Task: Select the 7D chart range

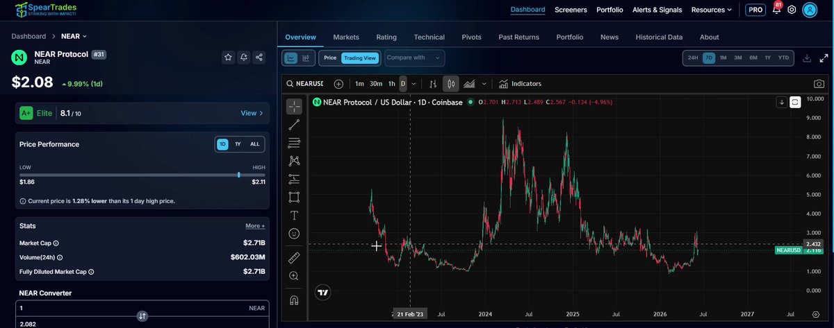Action: click(708, 58)
